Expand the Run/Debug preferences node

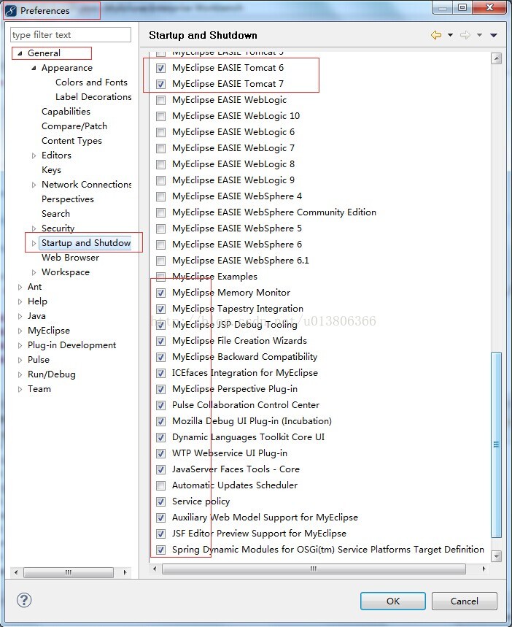[20, 374]
